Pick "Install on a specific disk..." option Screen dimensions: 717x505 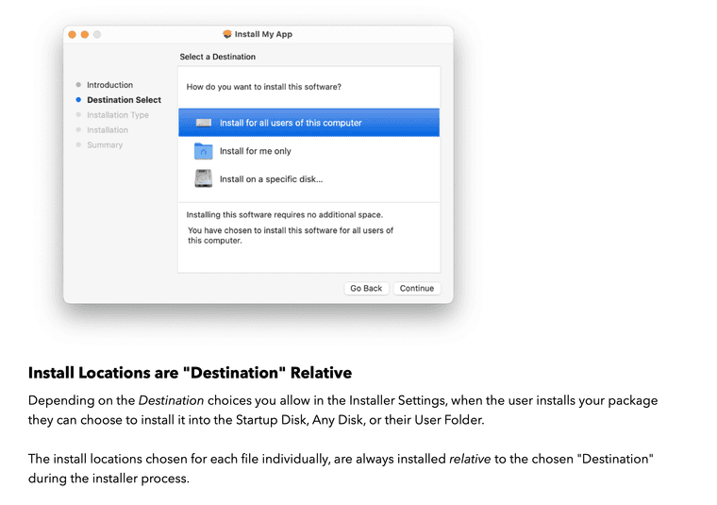(272, 178)
